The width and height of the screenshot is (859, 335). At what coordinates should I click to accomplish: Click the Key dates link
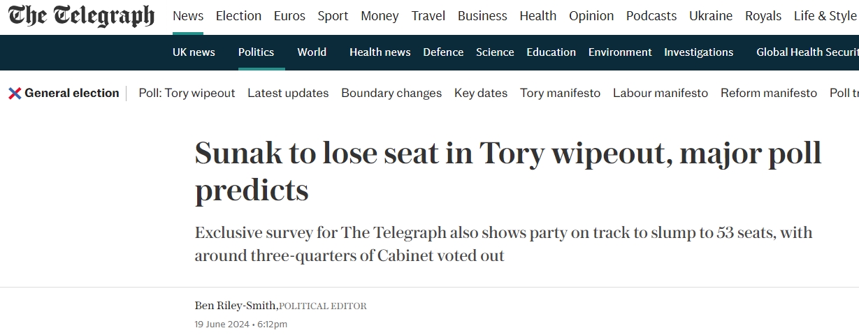(481, 94)
